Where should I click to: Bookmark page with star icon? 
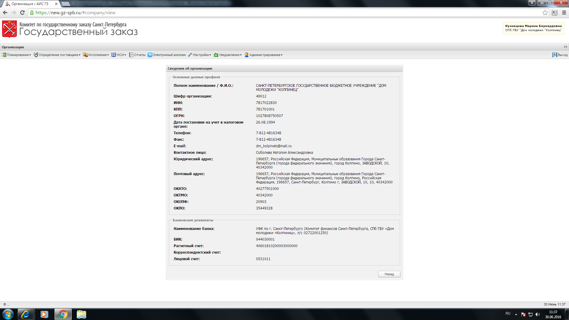(545, 12)
